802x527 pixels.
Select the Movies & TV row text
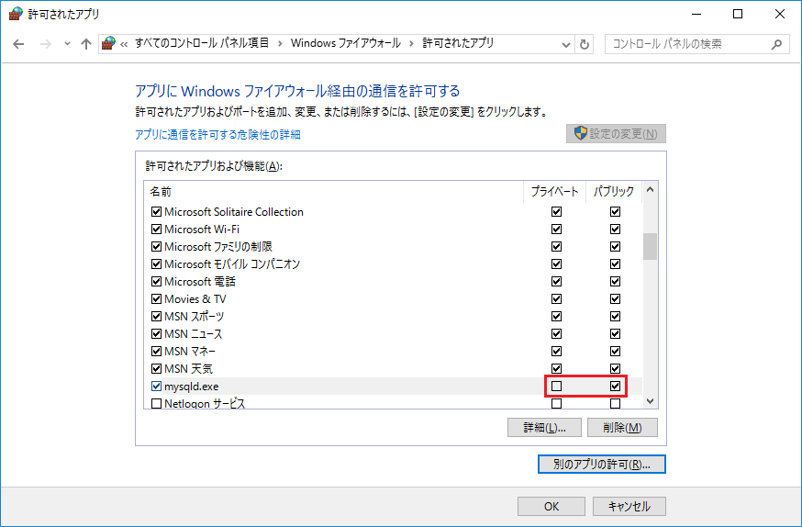click(195, 298)
